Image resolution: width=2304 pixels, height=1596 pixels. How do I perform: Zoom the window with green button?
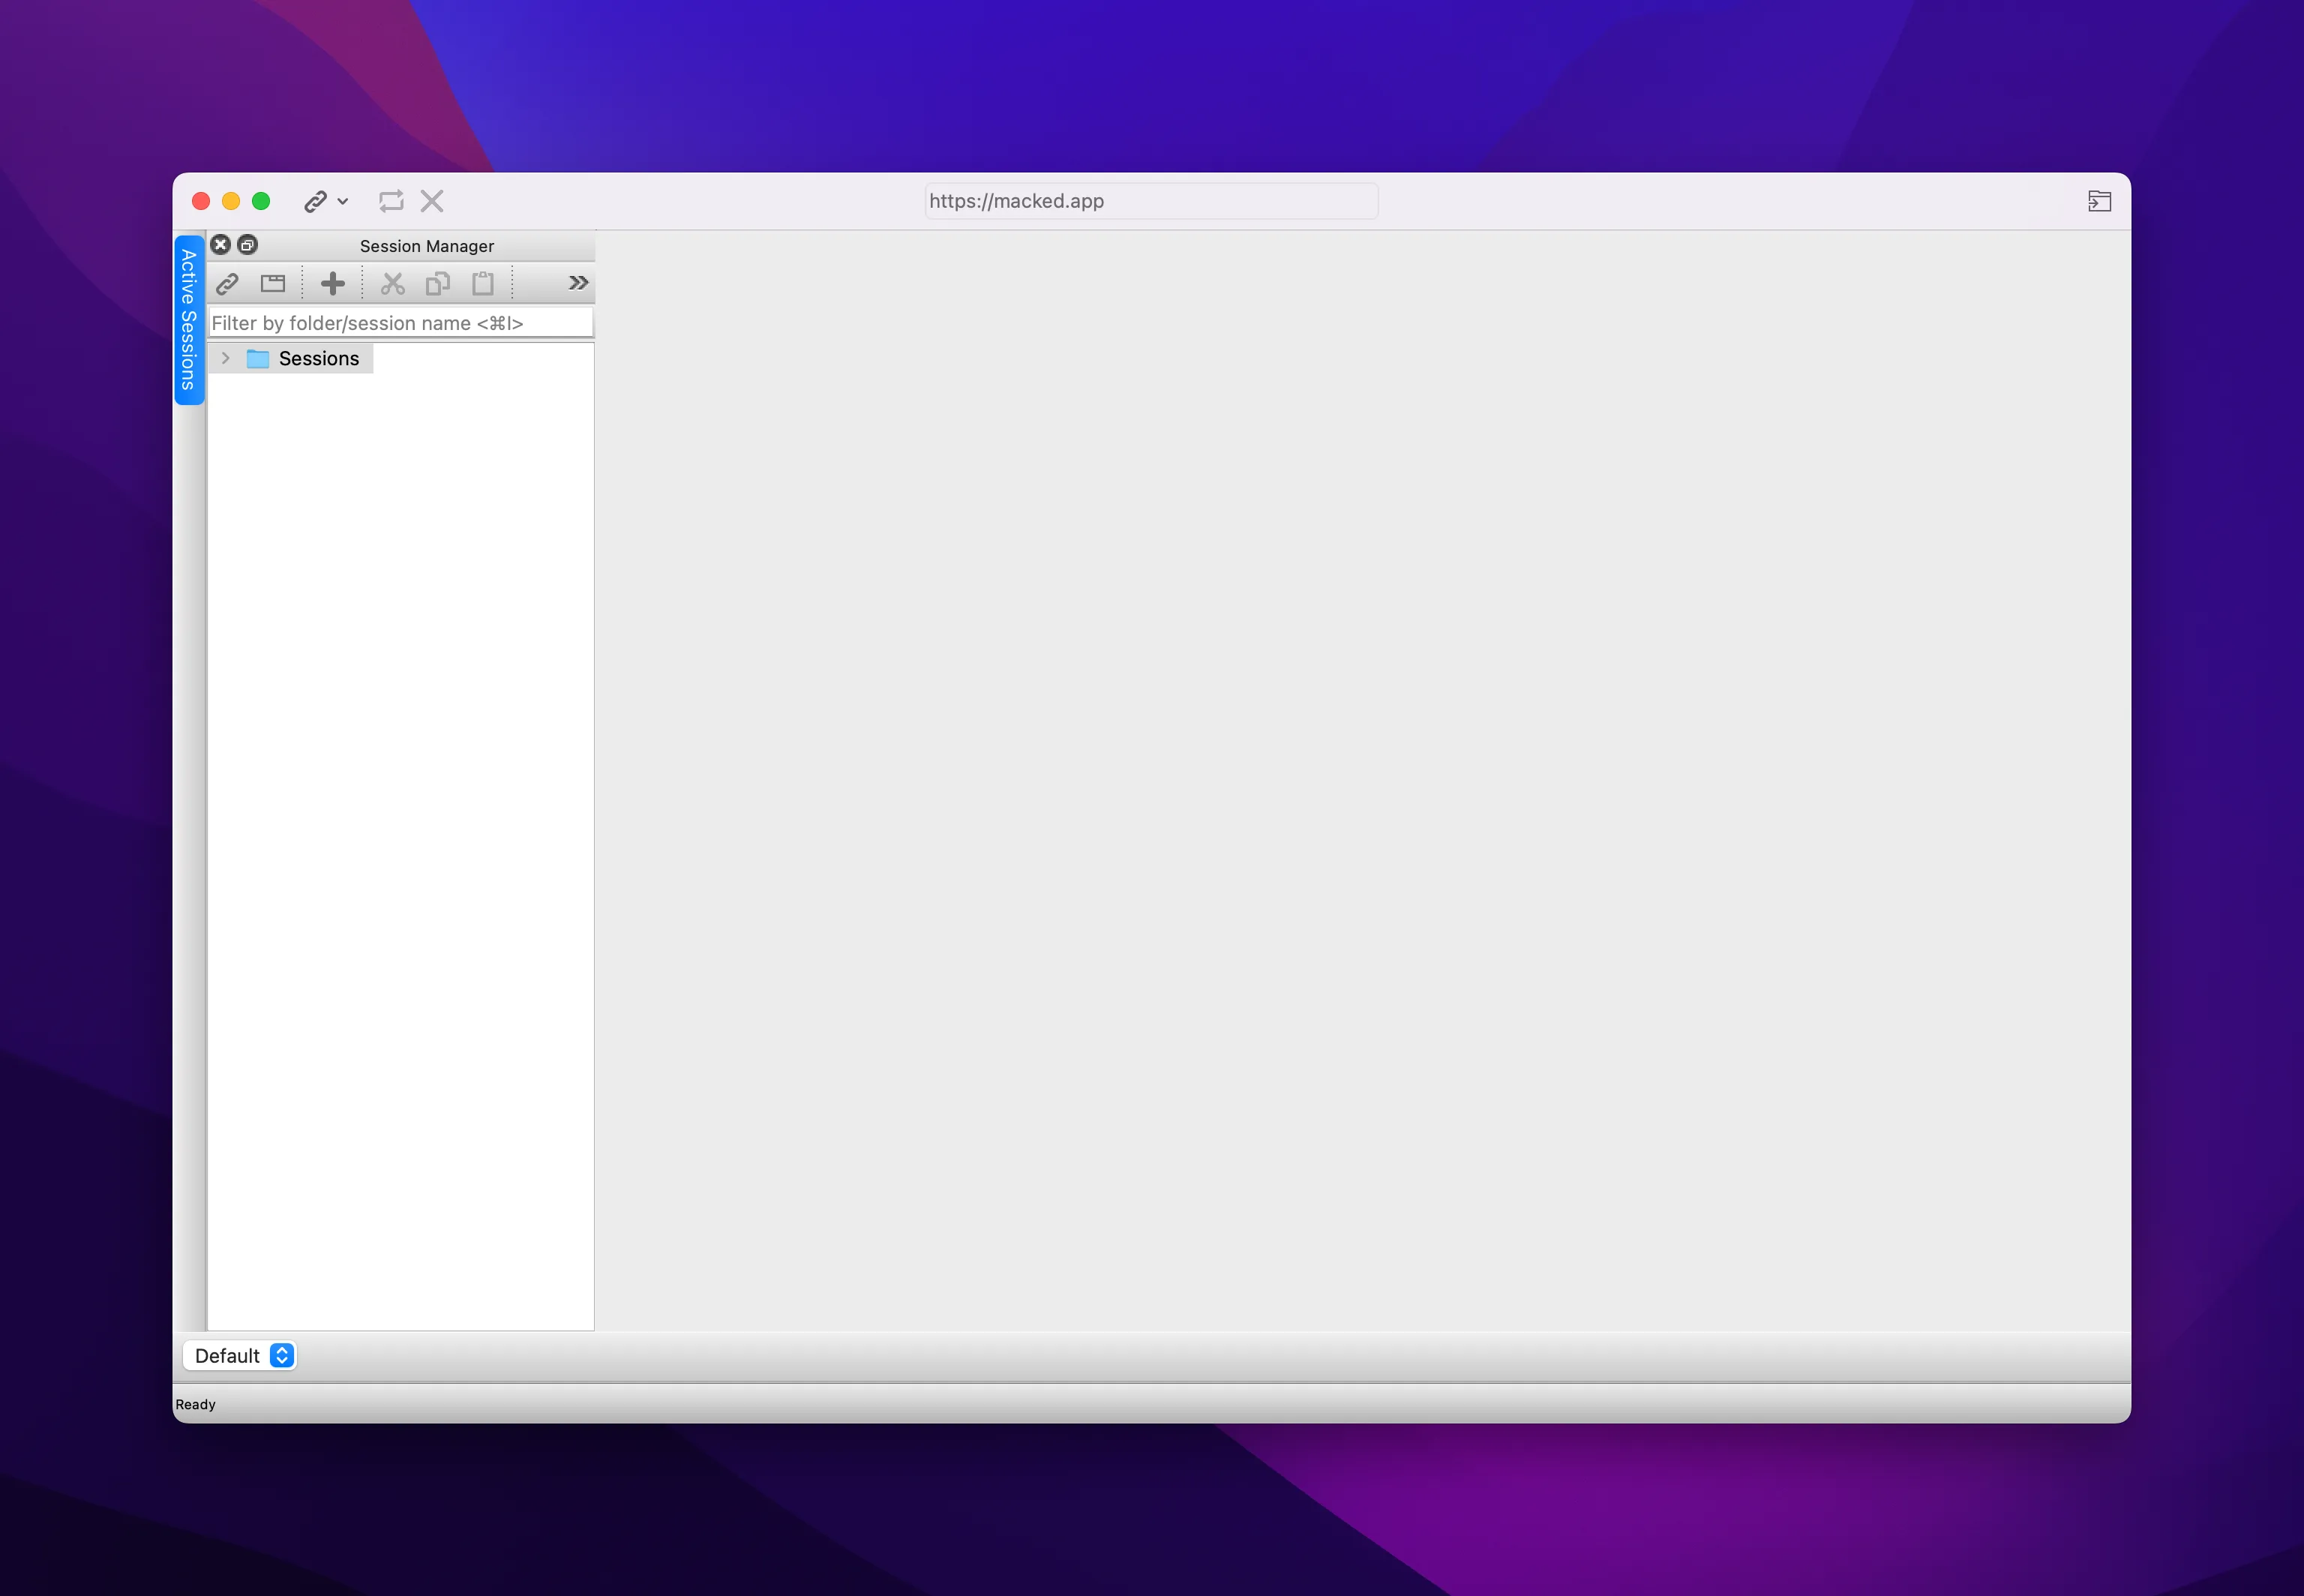tap(261, 201)
